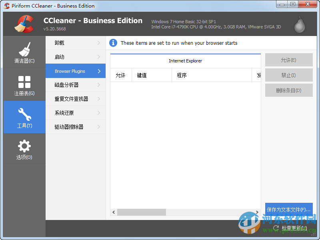This screenshot has width=320, height=240.
Task: Close the CCleaner window
Action: pyautogui.click(x=308, y=4)
